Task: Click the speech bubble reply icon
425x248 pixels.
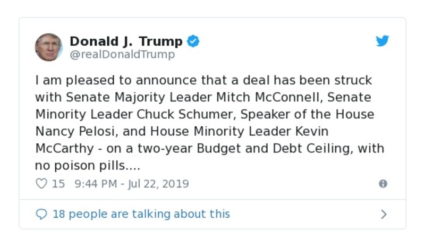Action: pyautogui.click(x=41, y=214)
